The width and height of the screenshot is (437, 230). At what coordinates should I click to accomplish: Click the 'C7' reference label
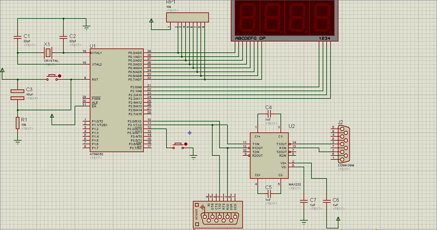[x=313, y=200]
